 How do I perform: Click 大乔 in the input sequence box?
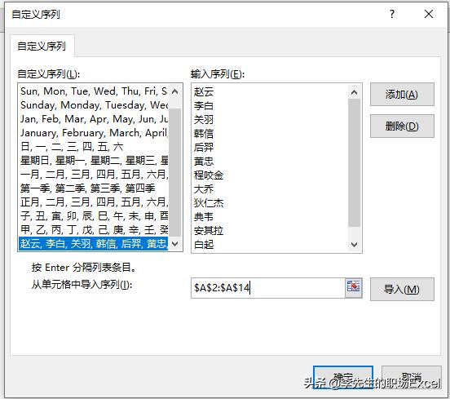pyautogui.click(x=204, y=189)
